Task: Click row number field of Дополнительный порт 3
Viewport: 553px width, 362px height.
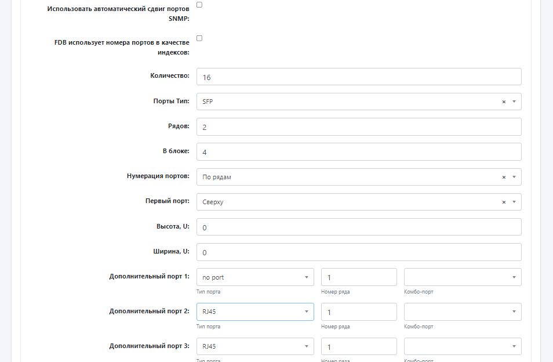Action: (359, 347)
